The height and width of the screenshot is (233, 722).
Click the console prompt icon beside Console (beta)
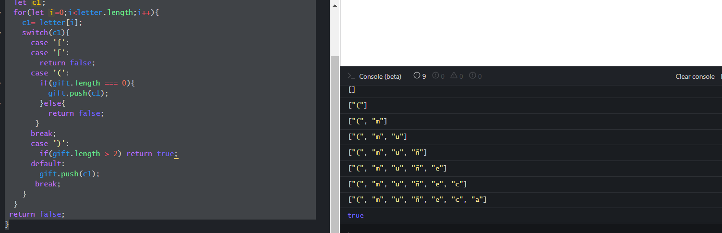point(351,76)
